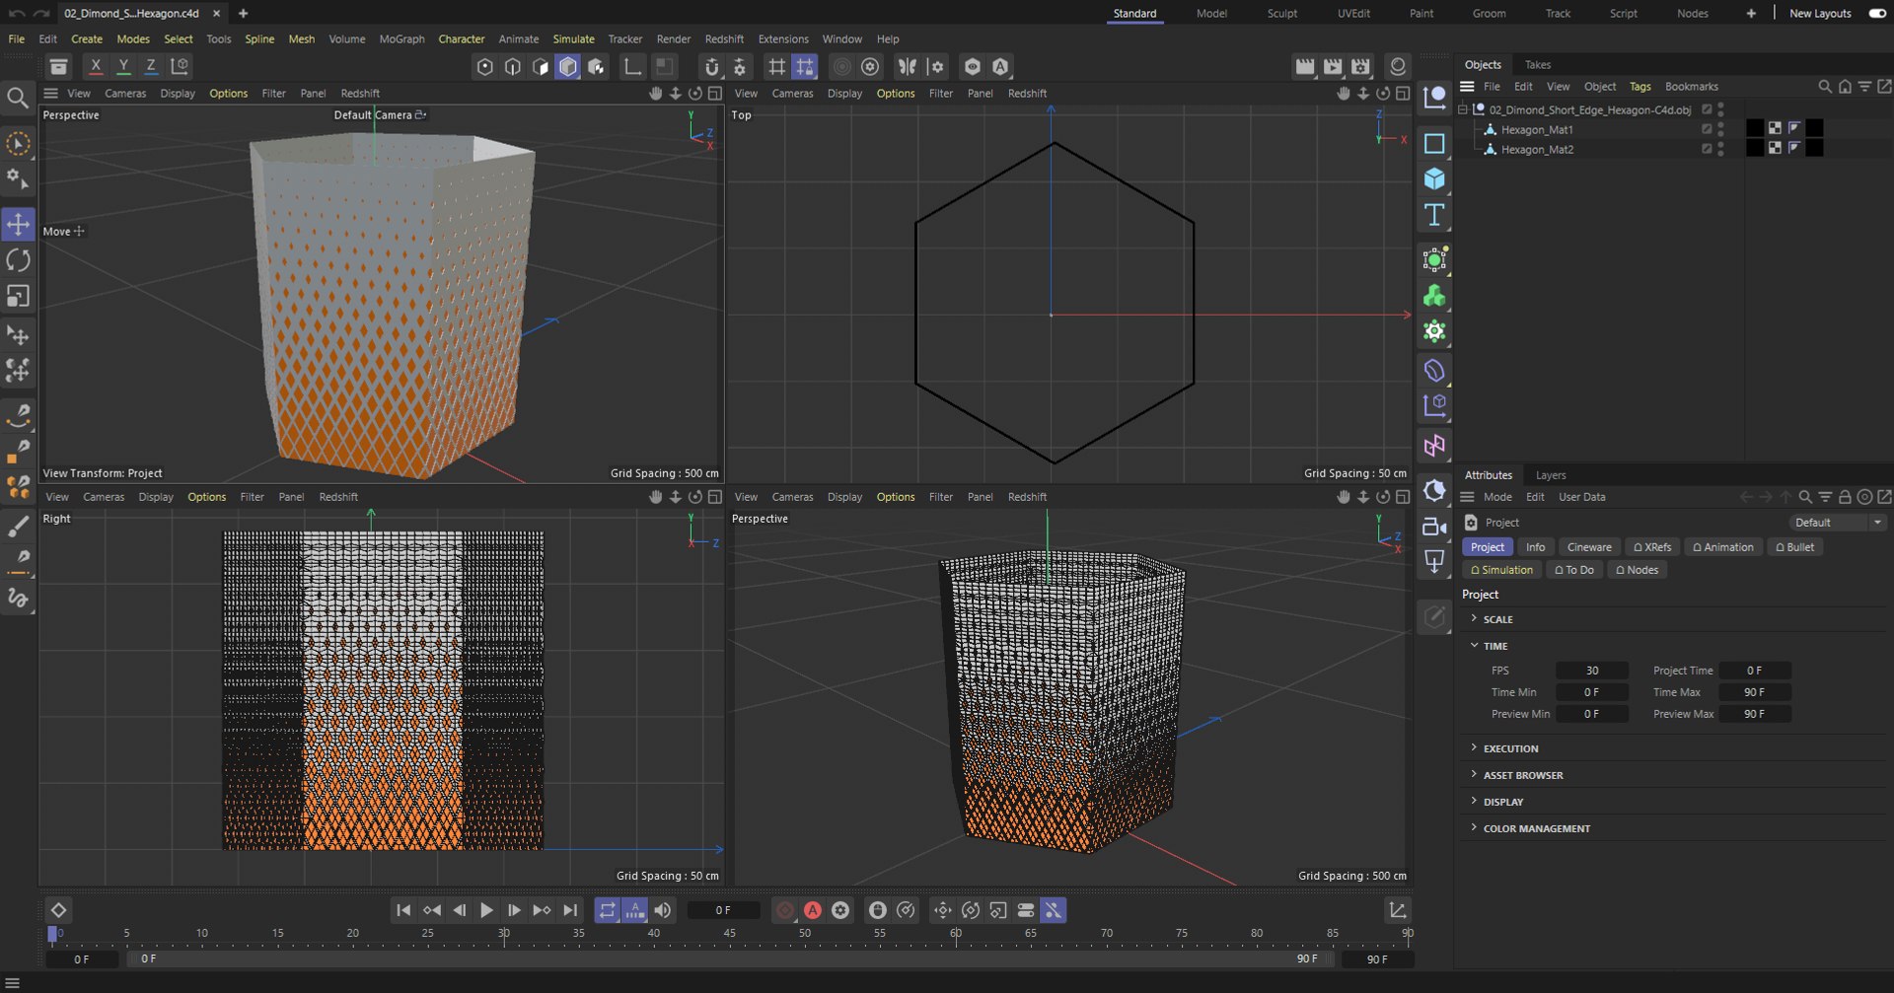
Task: Open the search magnifier at top left
Action: click(17, 97)
